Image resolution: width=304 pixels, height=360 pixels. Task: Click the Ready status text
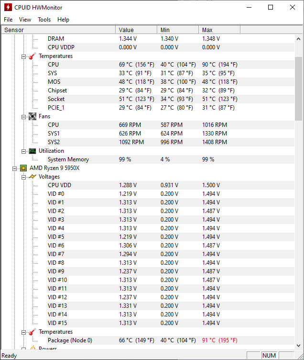9,356
